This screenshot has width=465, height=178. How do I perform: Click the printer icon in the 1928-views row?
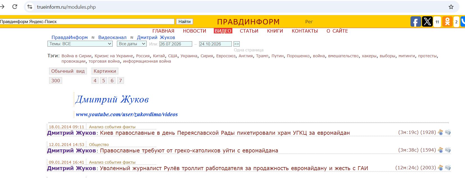[448, 132]
